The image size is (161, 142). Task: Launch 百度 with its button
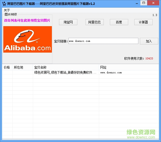[x=119, y=22]
